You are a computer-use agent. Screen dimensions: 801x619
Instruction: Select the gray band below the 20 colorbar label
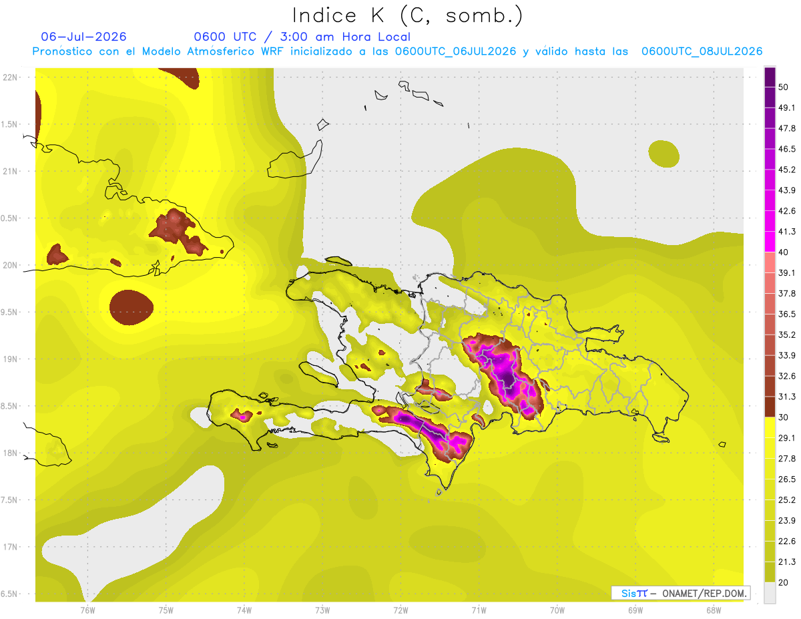(x=770, y=593)
